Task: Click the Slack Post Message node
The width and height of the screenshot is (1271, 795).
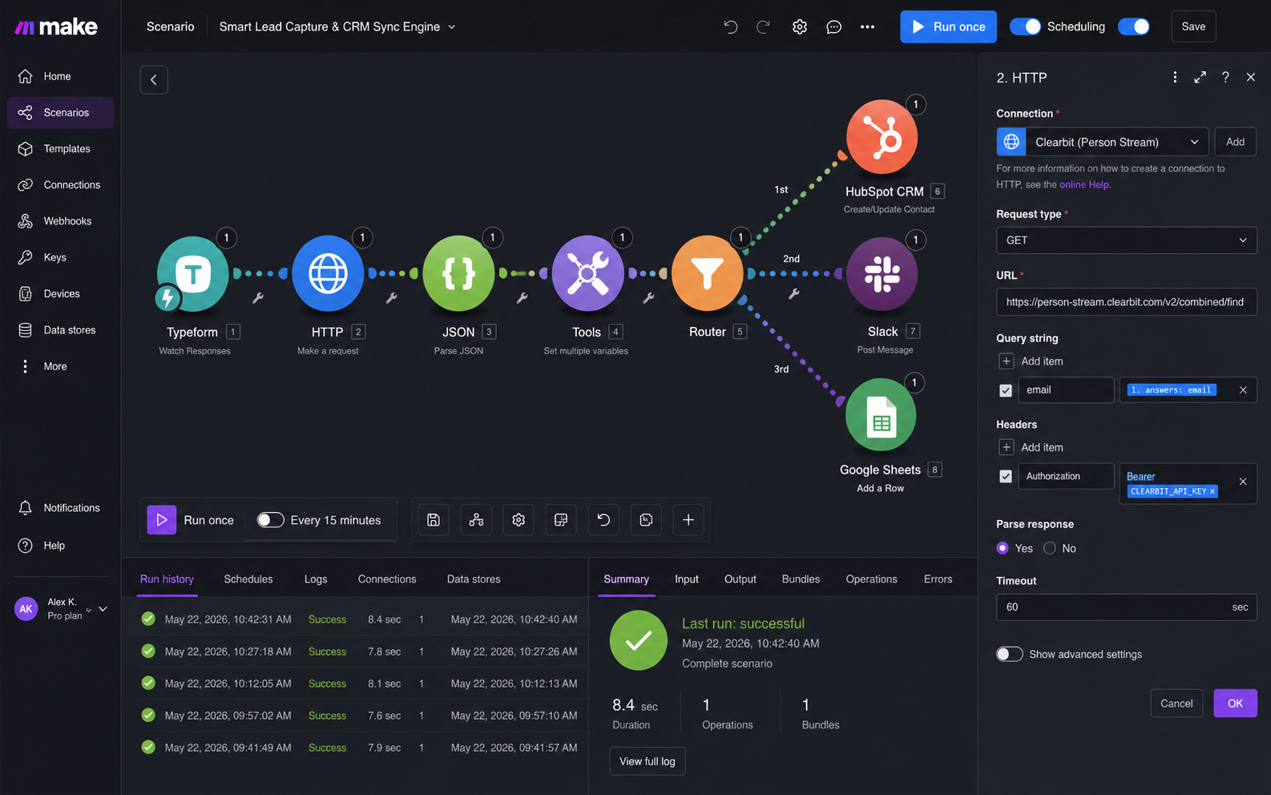Action: pyautogui.click(x=882, y=274)
